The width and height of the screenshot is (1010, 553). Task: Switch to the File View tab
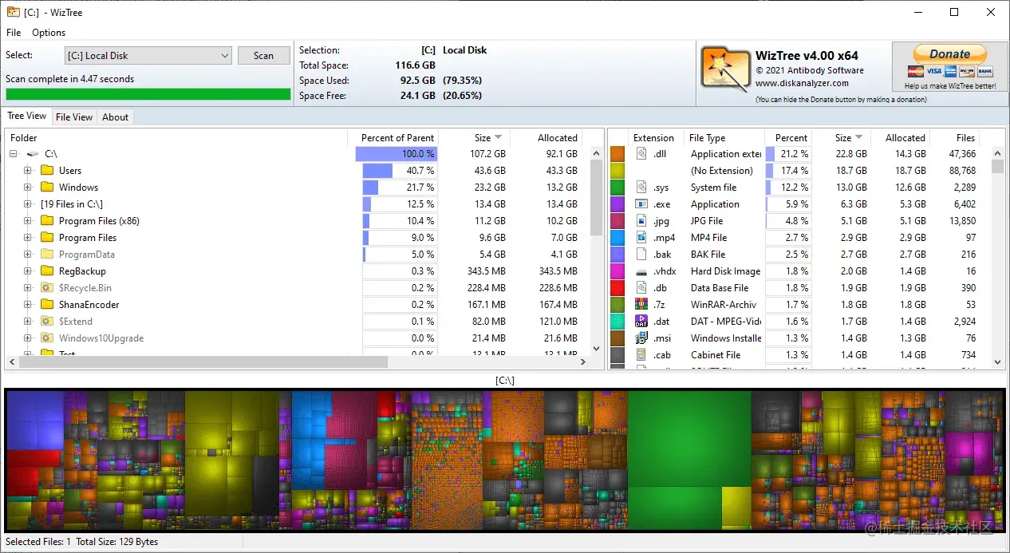[73, 117]
